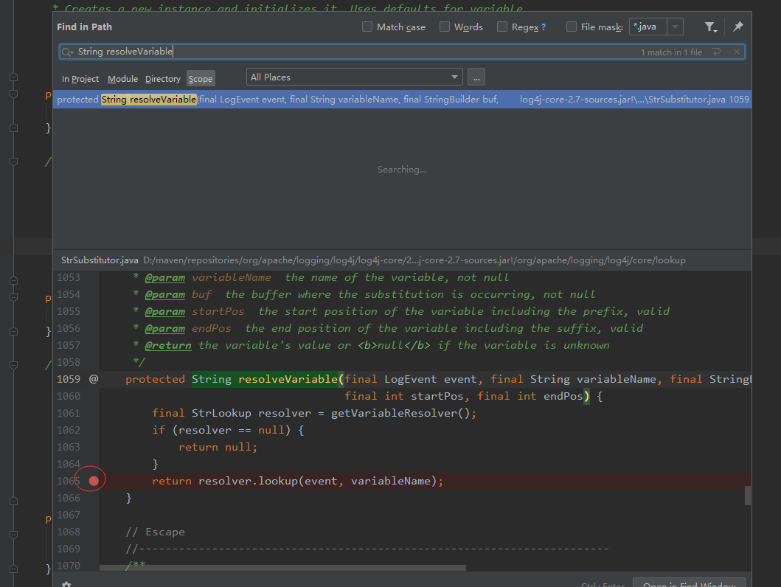Image resolution: width=781 pixels, height=587 pixels.
Task: Enable the Regex checkbox
Action: (x=502, y=27)
